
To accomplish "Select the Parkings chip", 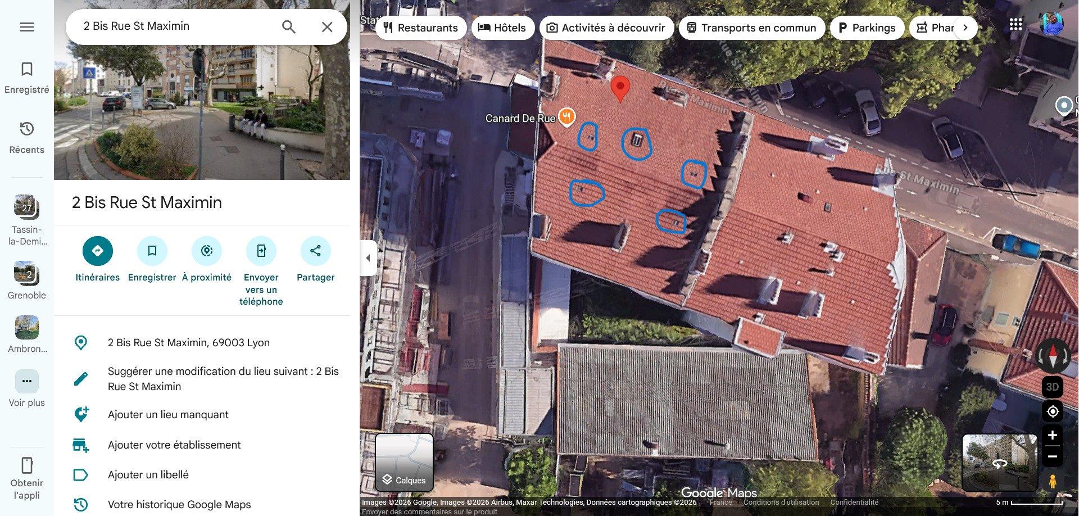I will coord(867,28).
